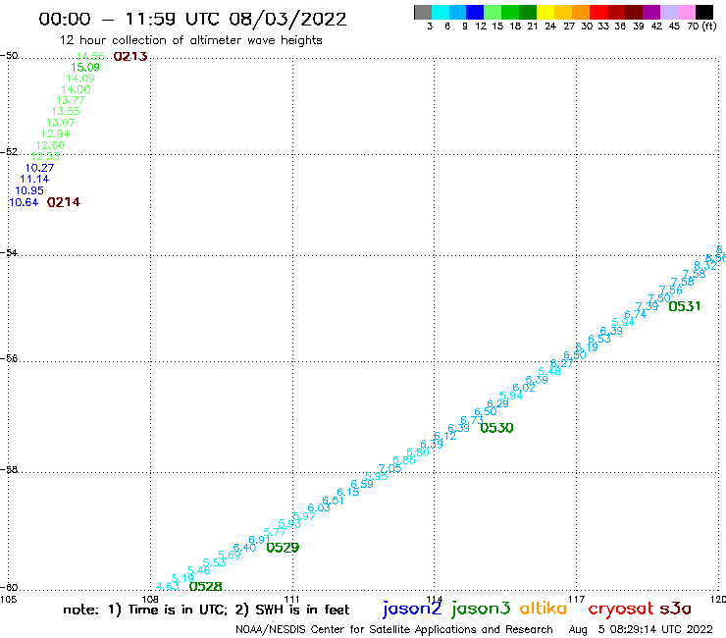The width and height of the screenshot is (726, 638).
Task: Click the note about UTC time and SWH
Action: 206,610
